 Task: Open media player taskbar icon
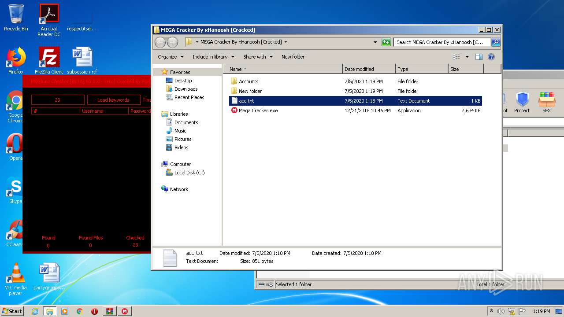pyautogui.click(x=65, y=311)
